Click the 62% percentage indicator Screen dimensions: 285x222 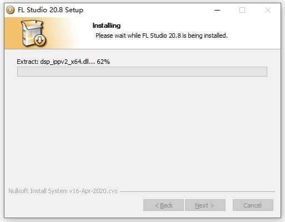(103, 62)
